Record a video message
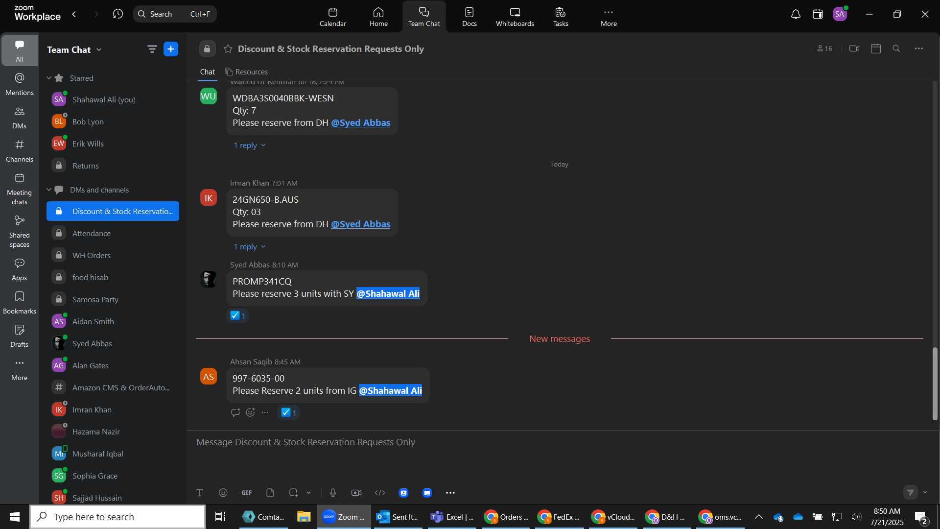Image resolution: width=940 pixels, height=529 pixels. 356,493
